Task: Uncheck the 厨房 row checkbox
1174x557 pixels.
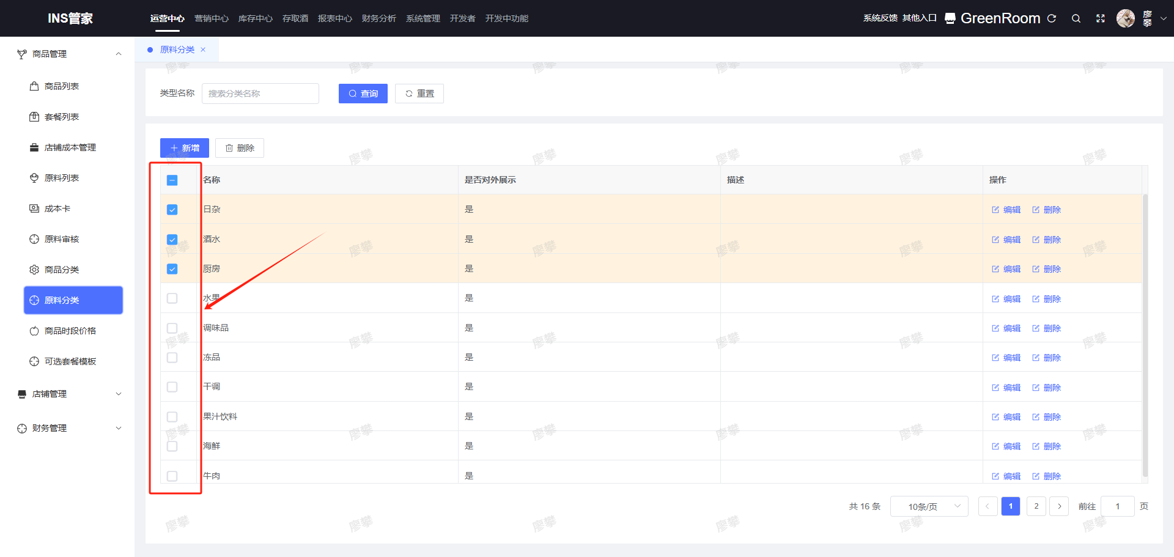Action: point(172,269)
